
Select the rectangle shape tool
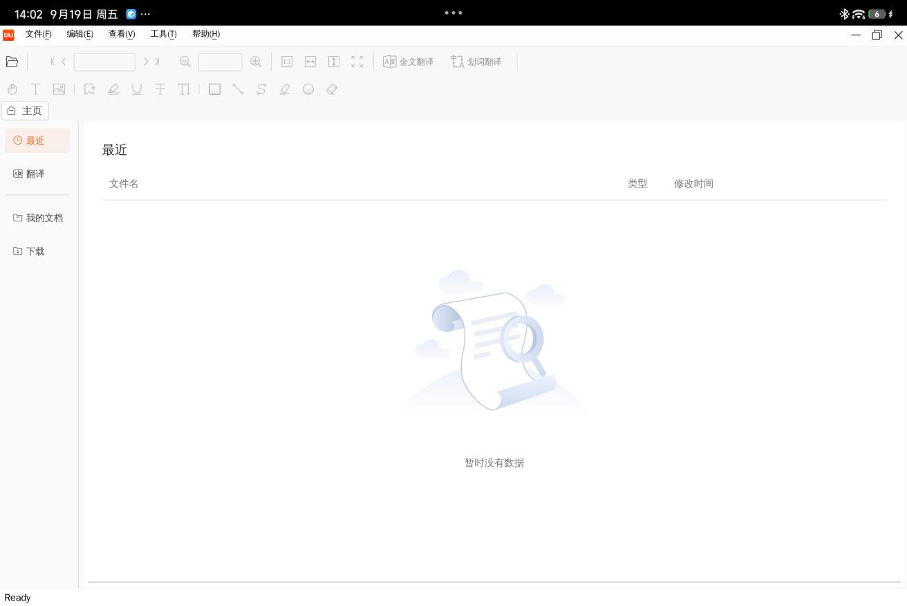pos(215,89)
